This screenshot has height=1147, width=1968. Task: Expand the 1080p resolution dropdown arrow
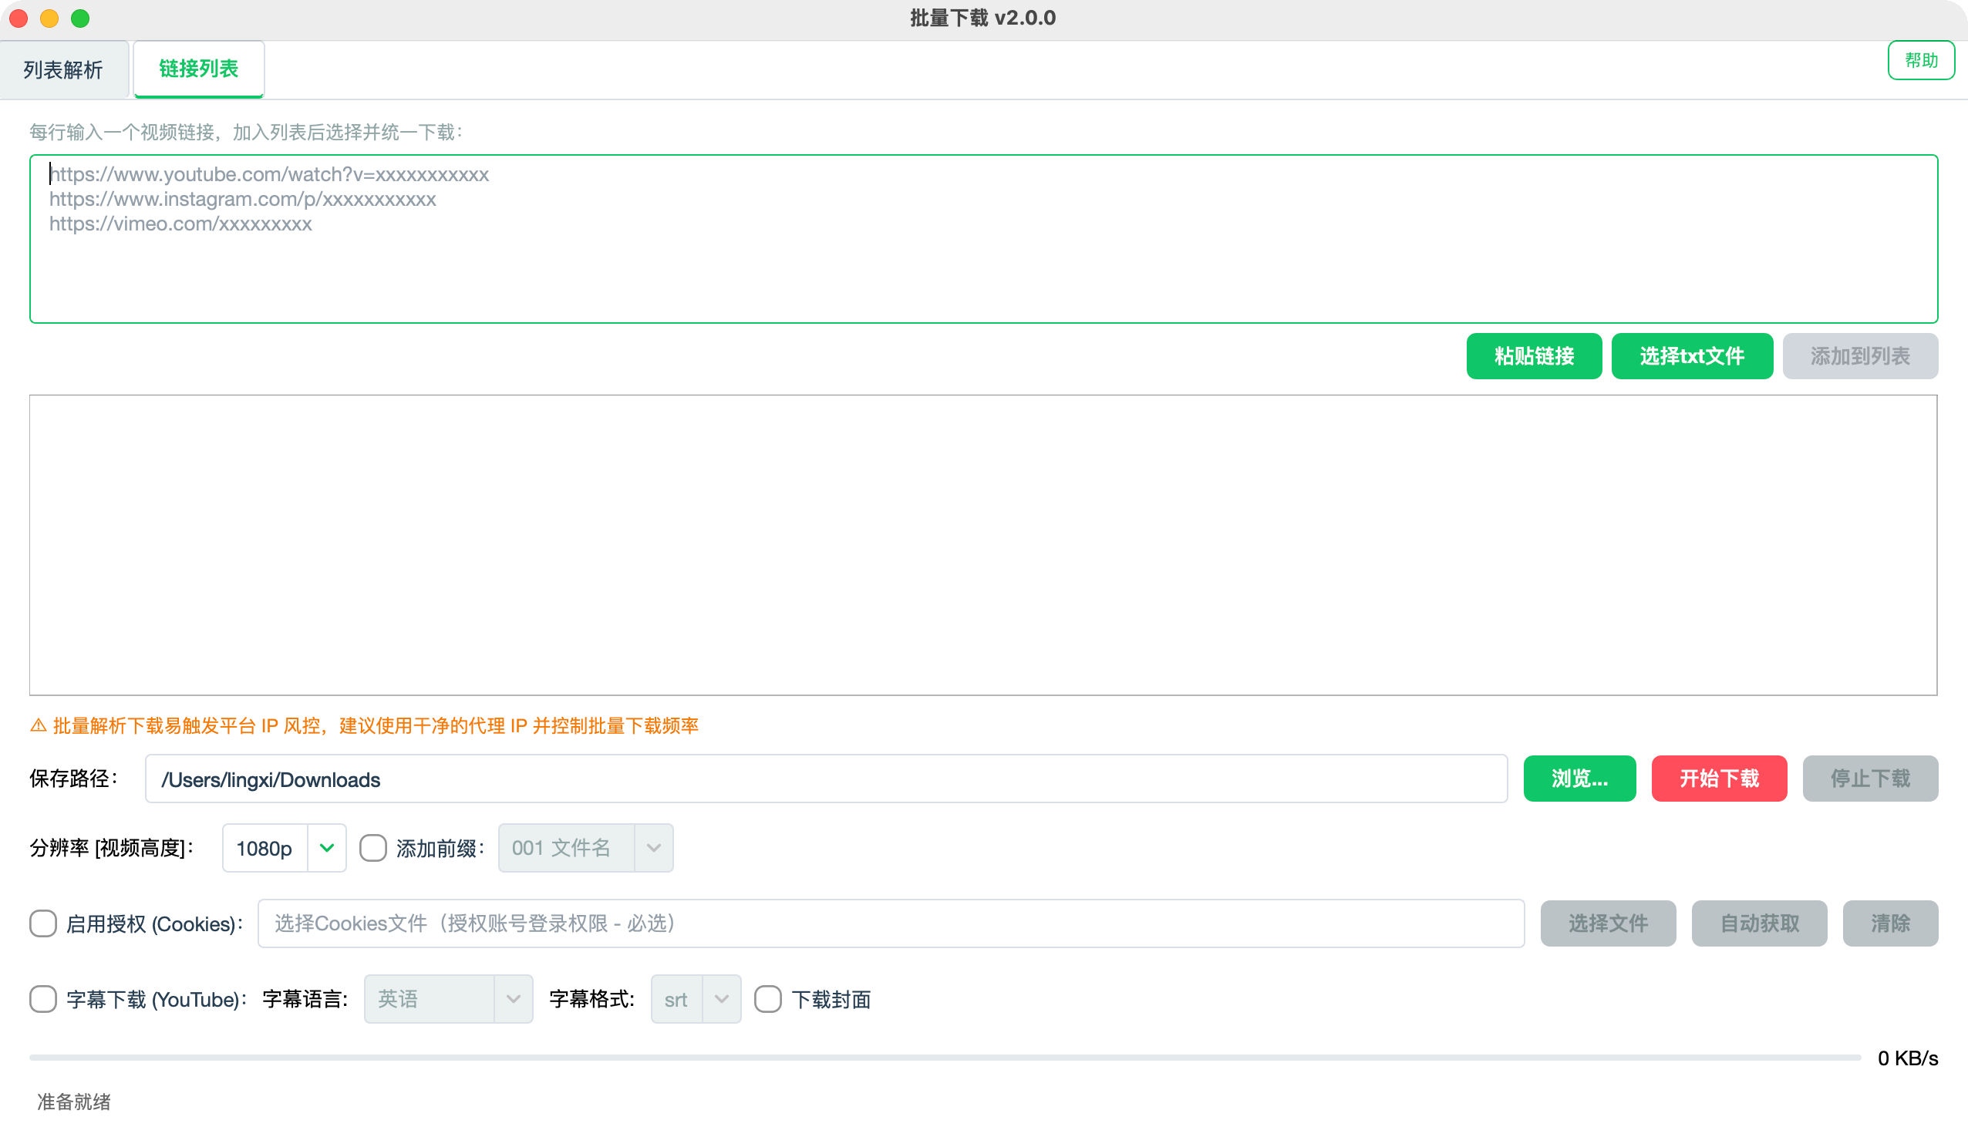coord(326,848)
